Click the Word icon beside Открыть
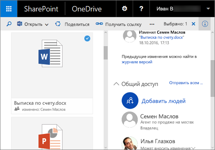 click(x=19, y=24)
